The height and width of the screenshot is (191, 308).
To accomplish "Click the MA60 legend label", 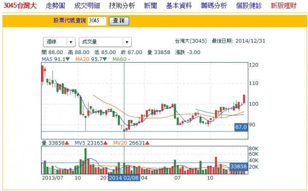I will (121, 59).
